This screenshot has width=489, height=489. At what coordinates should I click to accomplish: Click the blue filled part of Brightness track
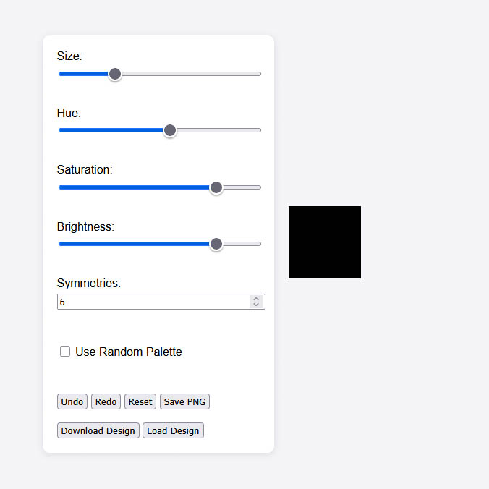pos(134,244)
